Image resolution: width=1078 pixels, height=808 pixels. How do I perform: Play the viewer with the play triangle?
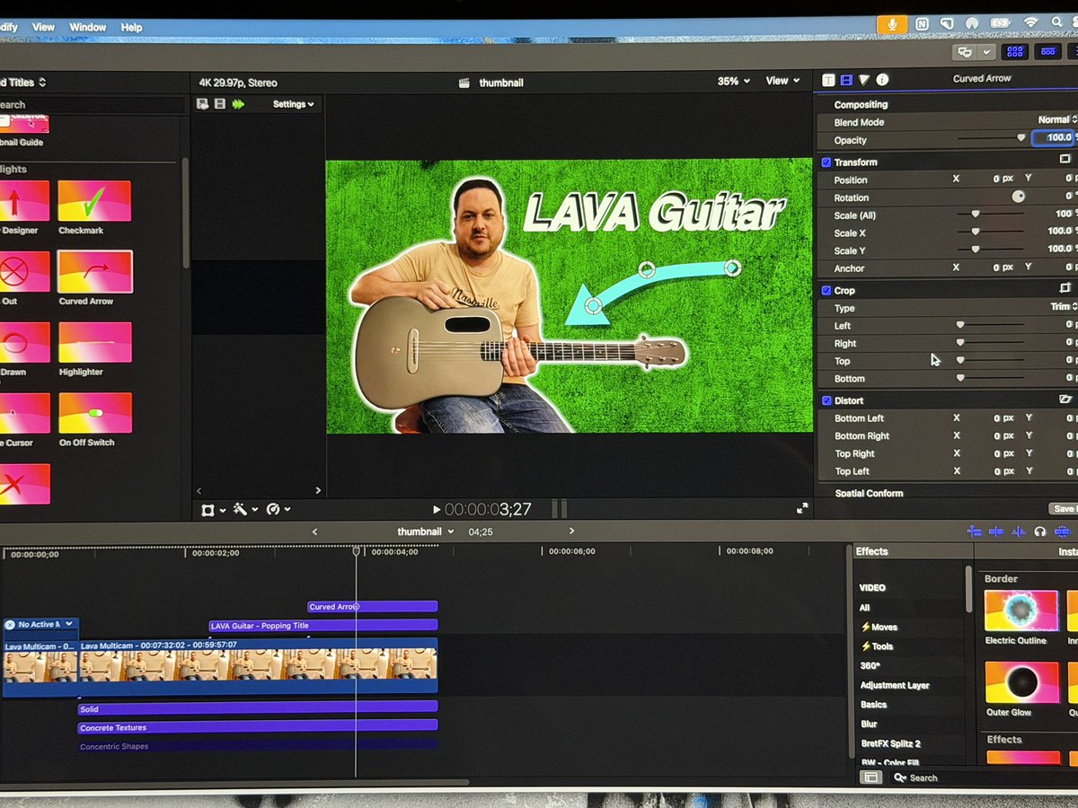point(437,510)
